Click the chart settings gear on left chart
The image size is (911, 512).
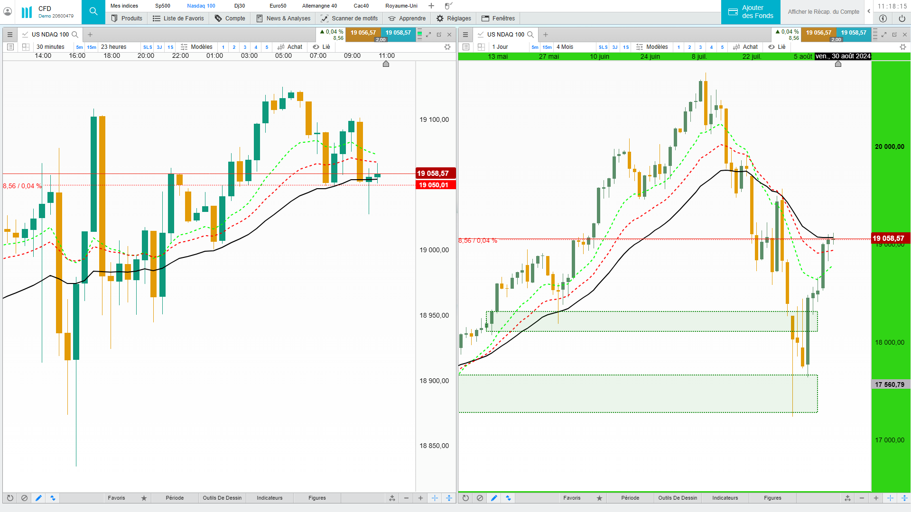(x=447, y=47)
